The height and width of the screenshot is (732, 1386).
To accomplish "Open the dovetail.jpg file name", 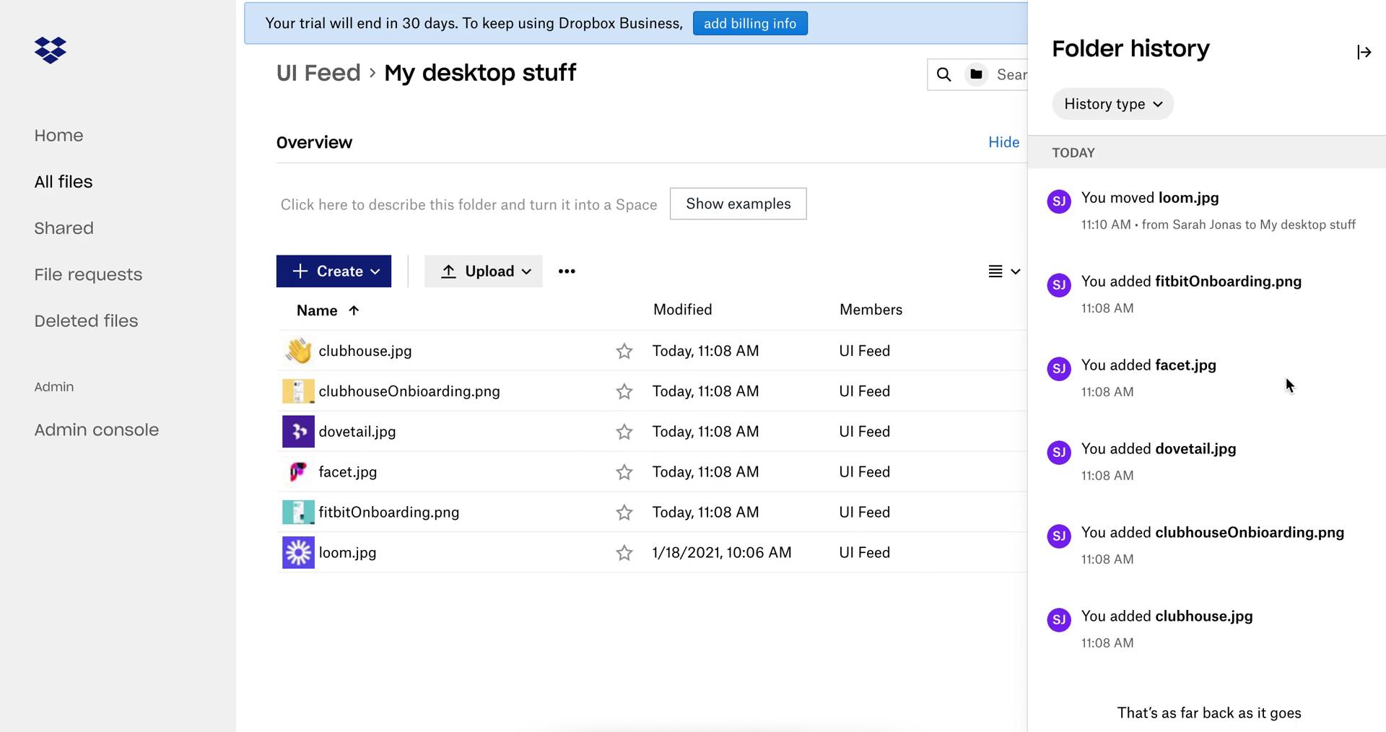I will coord(357,432).
